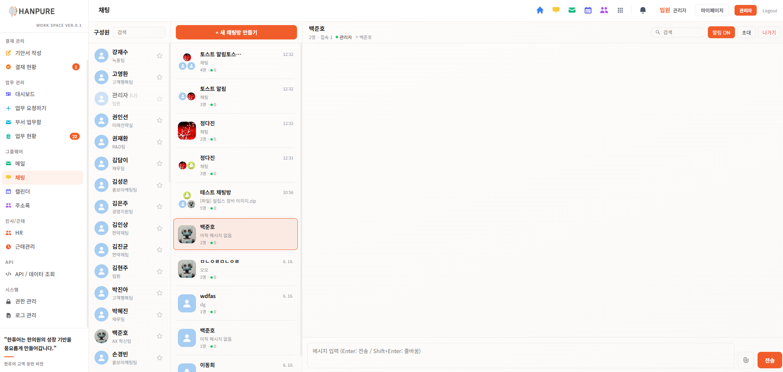This screenshot has width=783, height=372.
Task: Toggle favorite star for 김인상
Action: 159,228
